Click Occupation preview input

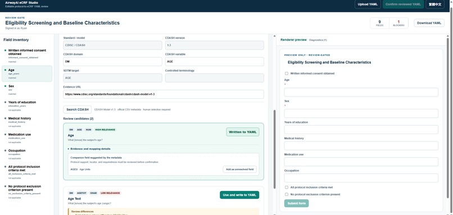pos(361,178)
